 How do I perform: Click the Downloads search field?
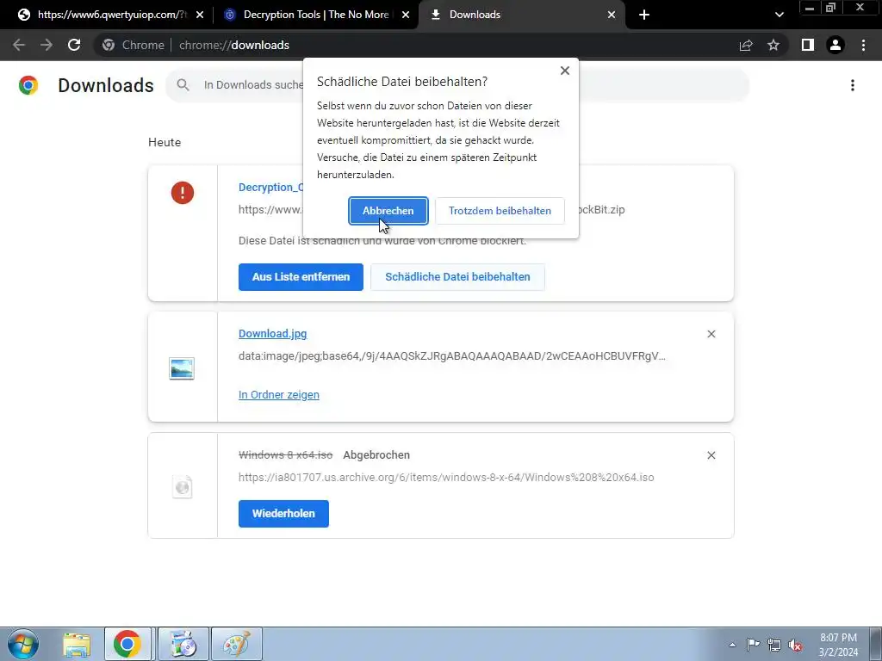(457, 85)
